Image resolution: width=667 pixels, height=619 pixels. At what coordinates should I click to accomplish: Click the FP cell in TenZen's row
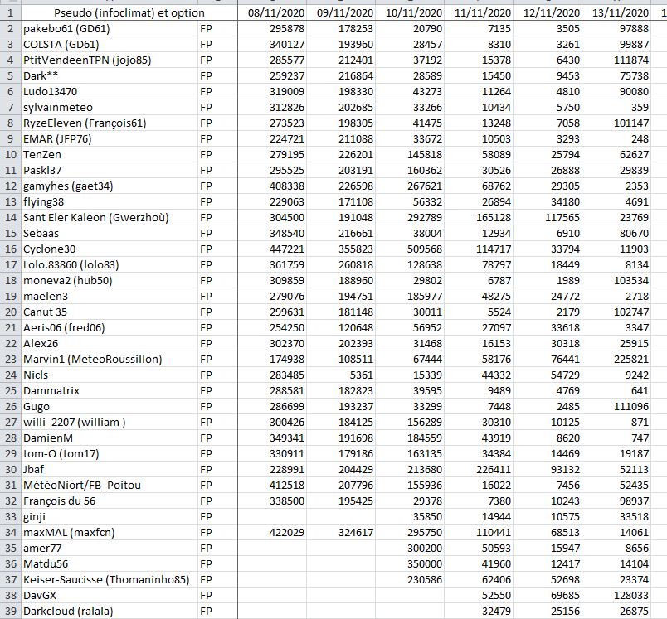tap(217, 155)
